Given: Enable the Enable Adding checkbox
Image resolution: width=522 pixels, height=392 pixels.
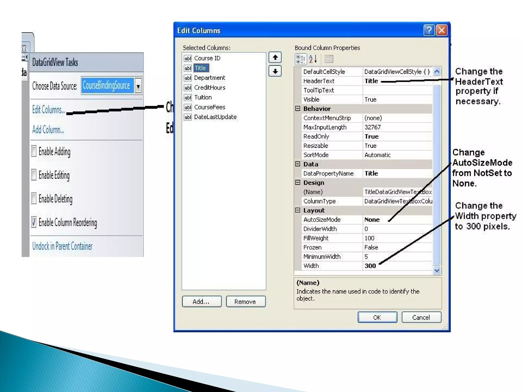Looking at the screenshot, I should (34, 151).
